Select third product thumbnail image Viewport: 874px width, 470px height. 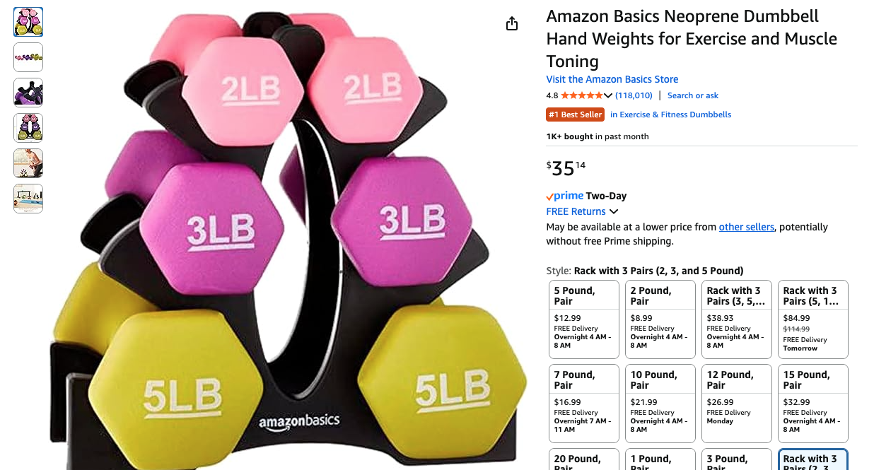[28, 93]
